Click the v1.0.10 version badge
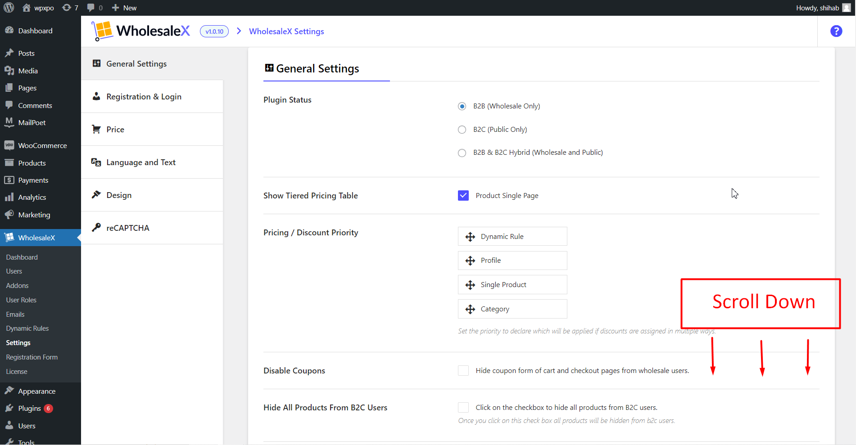The width and height of the screenshot is (856, 445). pyautogui.click(x=214, y=31)
